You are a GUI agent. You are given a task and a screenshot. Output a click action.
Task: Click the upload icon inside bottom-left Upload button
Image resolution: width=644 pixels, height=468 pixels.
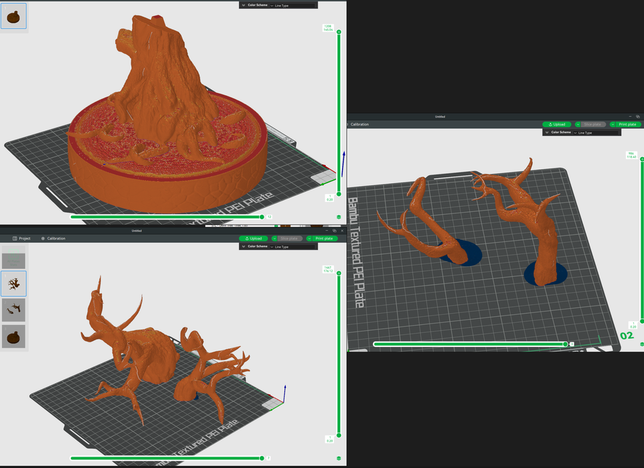coord(247,239)
